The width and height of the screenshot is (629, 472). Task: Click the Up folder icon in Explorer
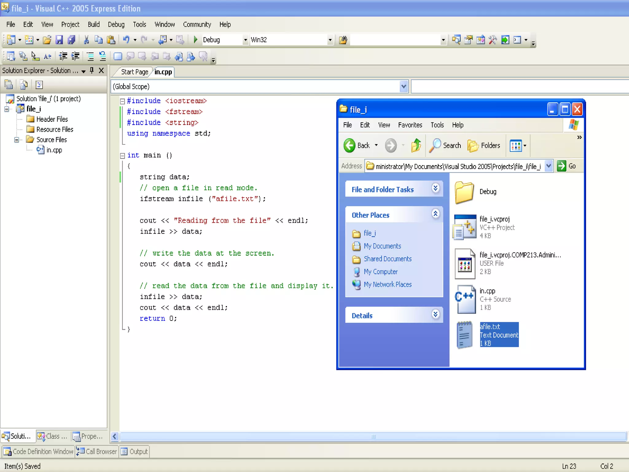coord(416,145)
